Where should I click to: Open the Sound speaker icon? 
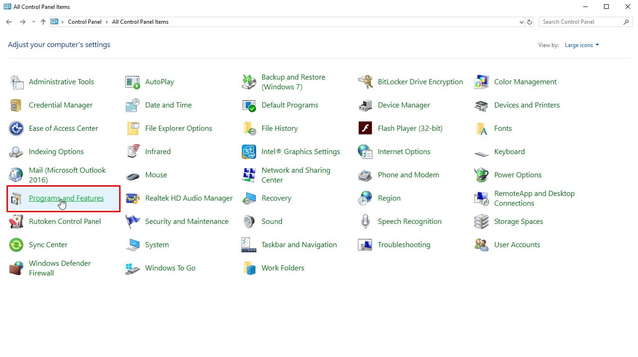pyautogui.click(x=249, y=222)
